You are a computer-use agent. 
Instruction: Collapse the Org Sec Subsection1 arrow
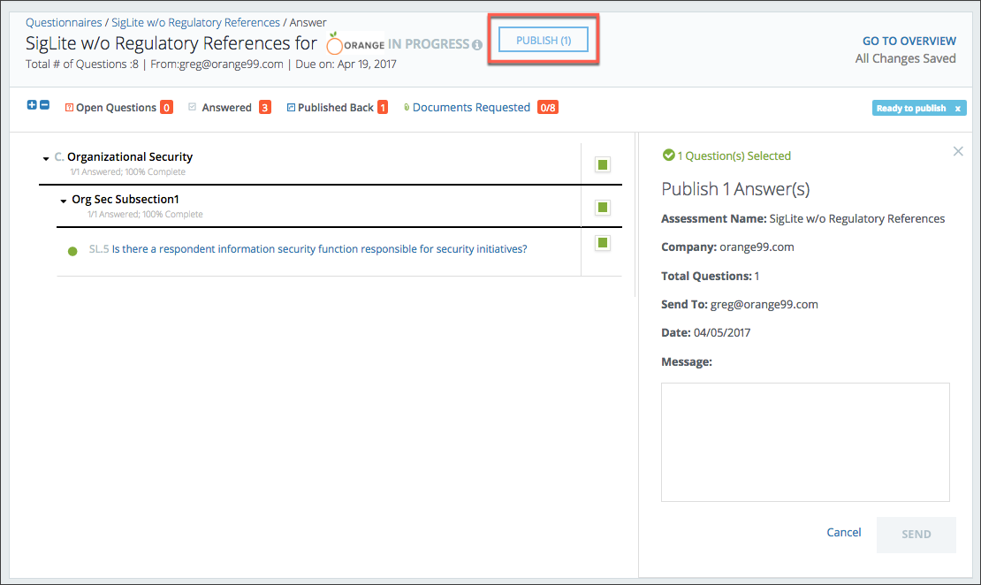[63, 201]
